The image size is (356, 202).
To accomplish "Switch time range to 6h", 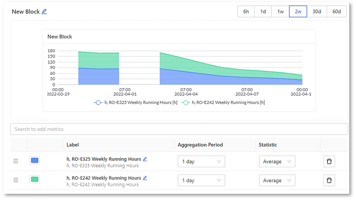I will pos(246,12).
